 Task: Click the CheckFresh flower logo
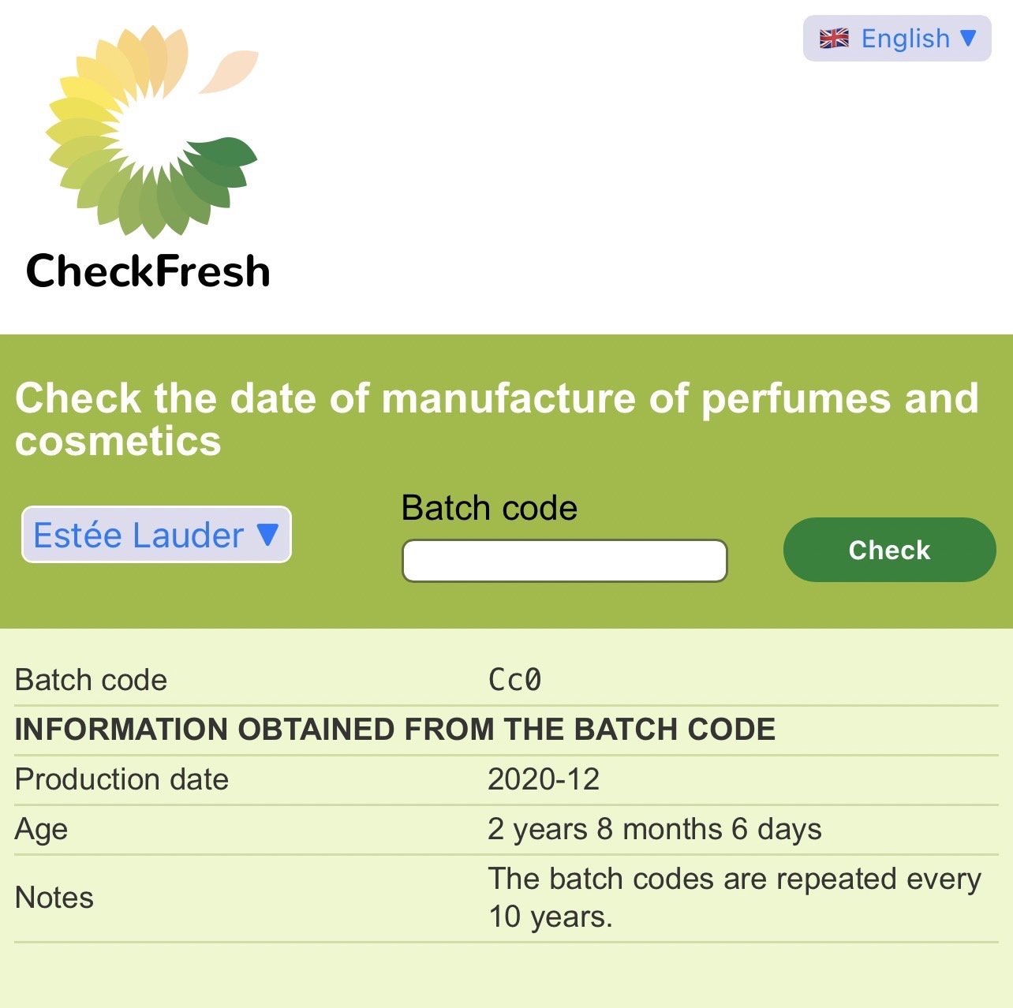pyautogui.click(x=151, y=133)
